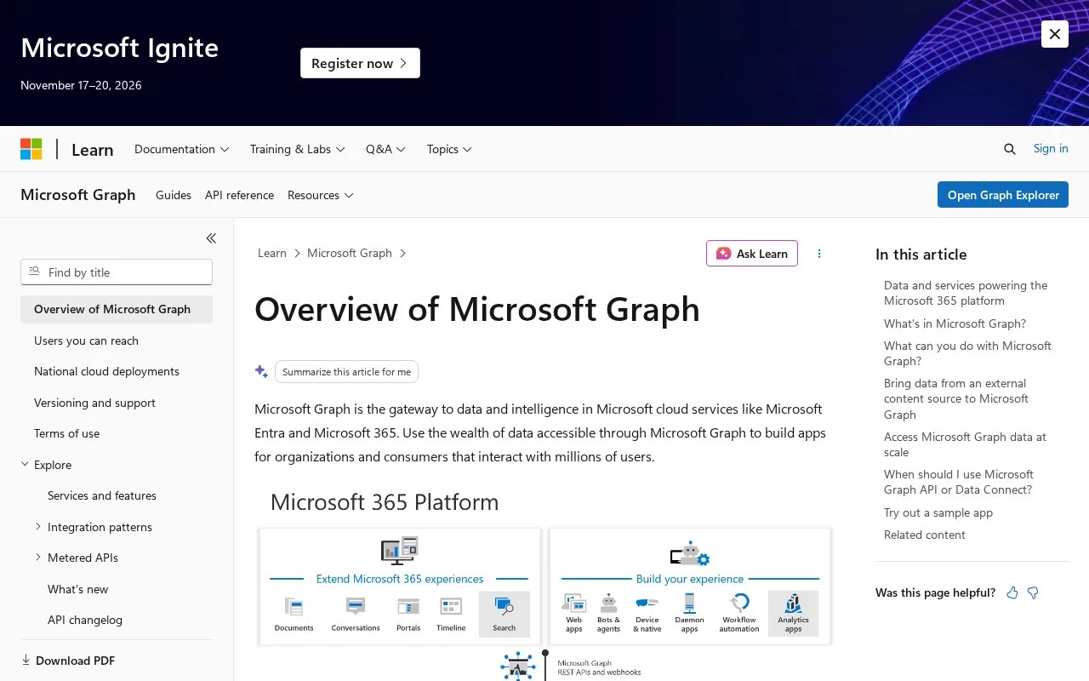Click the thumbs up feedback icon
1089x681 pixels.
coord(1012,593)
